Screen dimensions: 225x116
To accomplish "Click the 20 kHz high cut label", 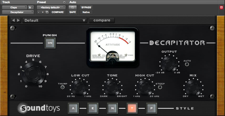I will [x=155, y=96].
